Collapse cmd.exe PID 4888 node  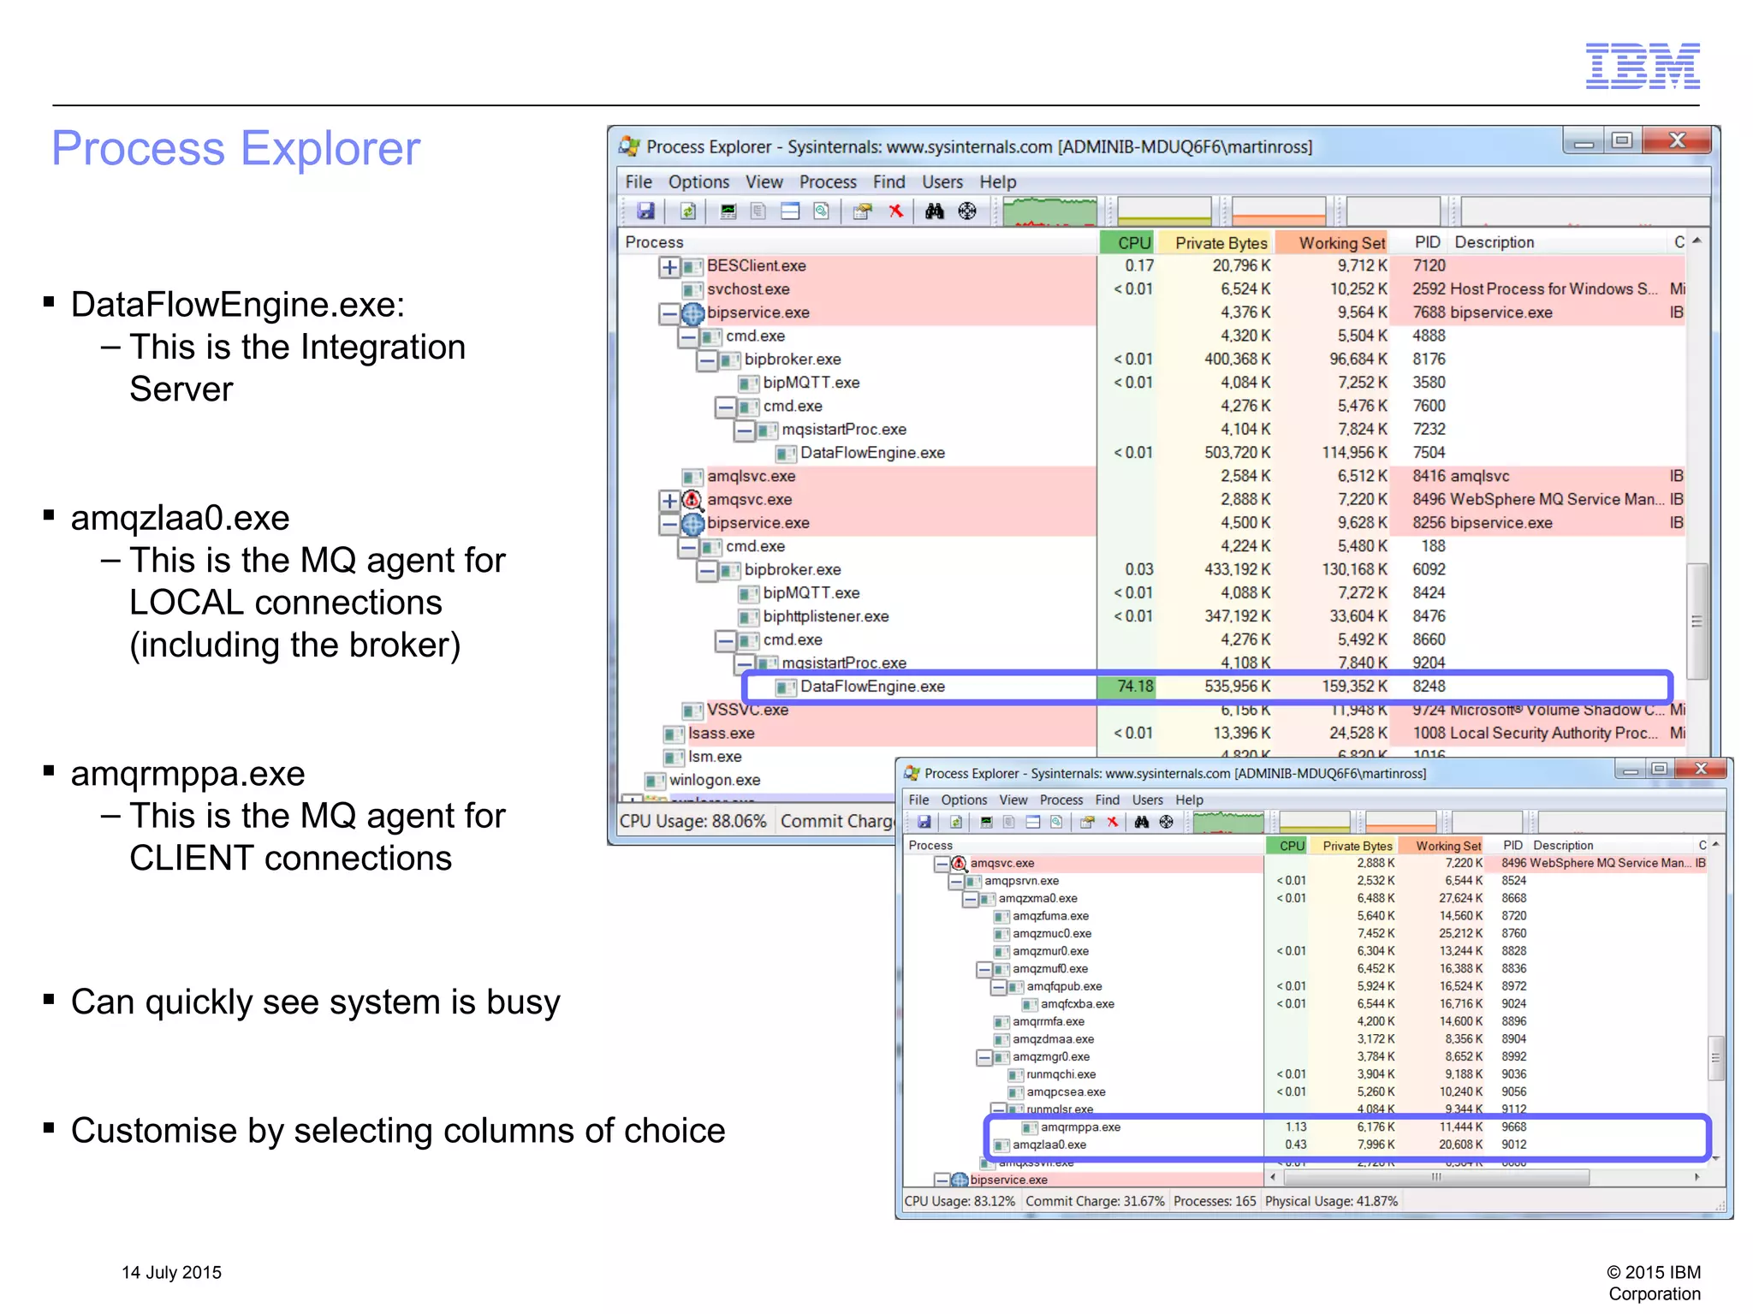coord(688,337)
